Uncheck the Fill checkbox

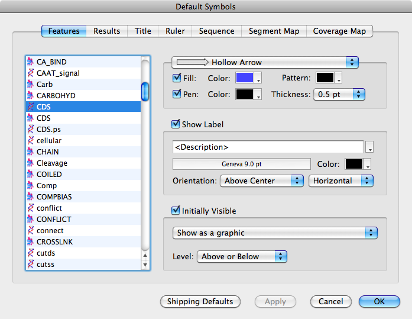177,78
